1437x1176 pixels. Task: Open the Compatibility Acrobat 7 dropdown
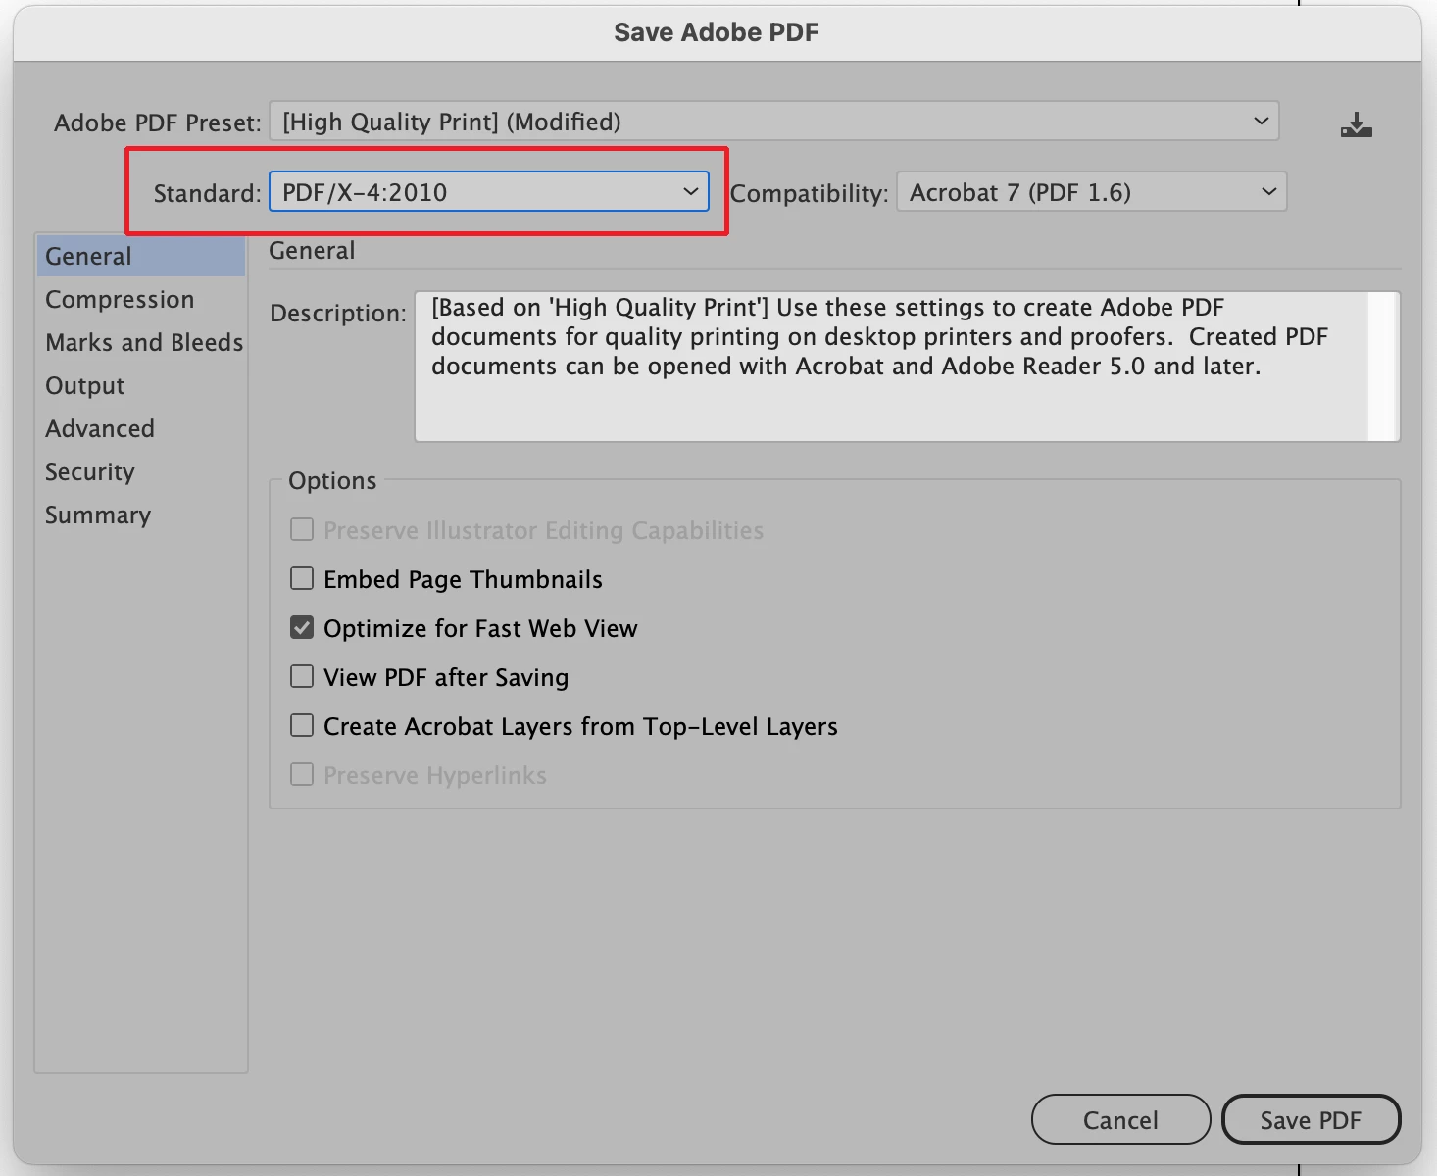[x=1091, y=192]
